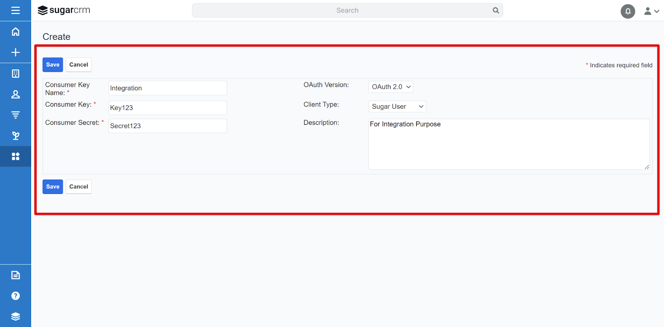The height and width of the screenshot is (327, 664).
Task: Click the SugarCRM logo
Action: [64, 10]
